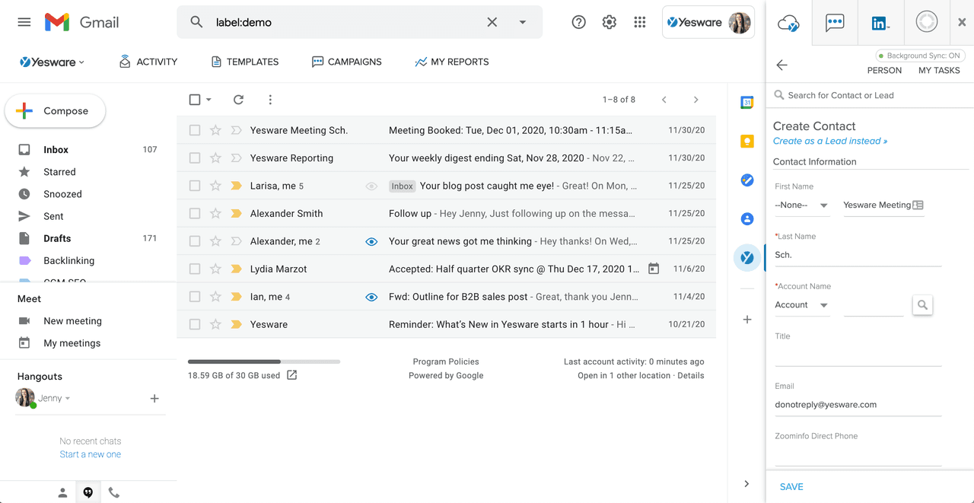Open the Google Calendar side panel icon
The image size is (974, 503).
pyautogui.click(x=746, y=103)
